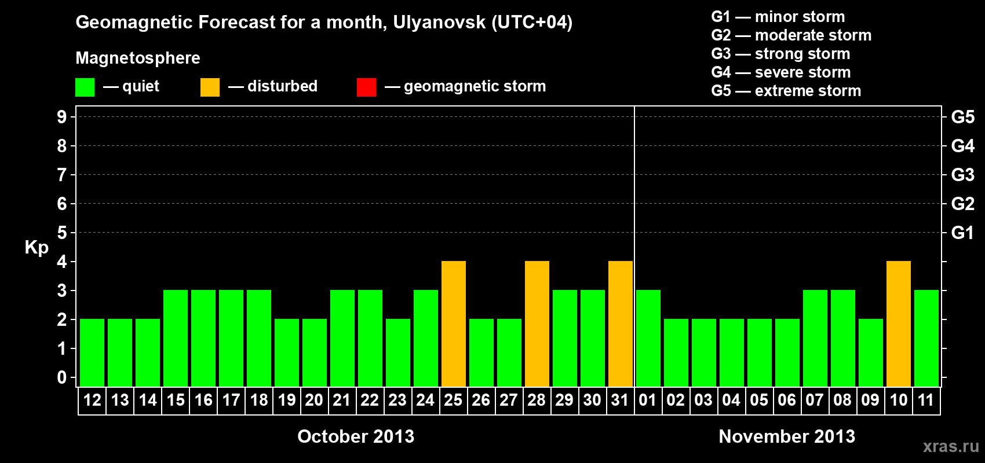Click the '— quiet' legend label

point(132,86)
